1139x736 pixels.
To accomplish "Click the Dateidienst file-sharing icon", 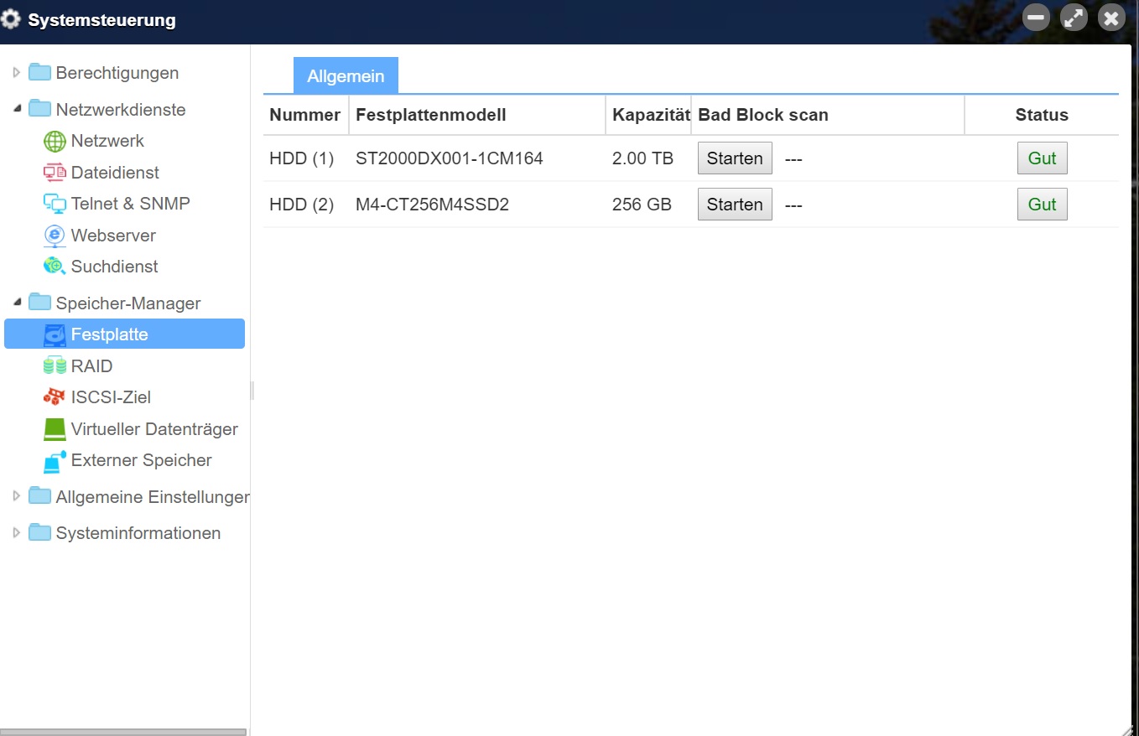I will [x=55, y=173].
